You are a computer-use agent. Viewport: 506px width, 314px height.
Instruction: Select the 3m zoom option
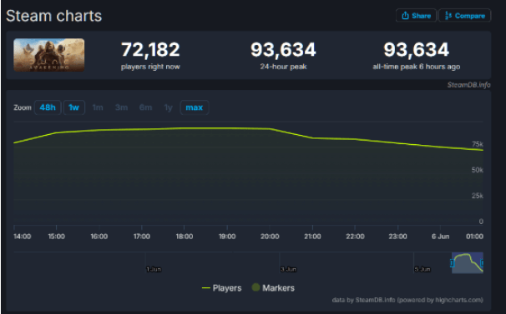pos(121,107)
